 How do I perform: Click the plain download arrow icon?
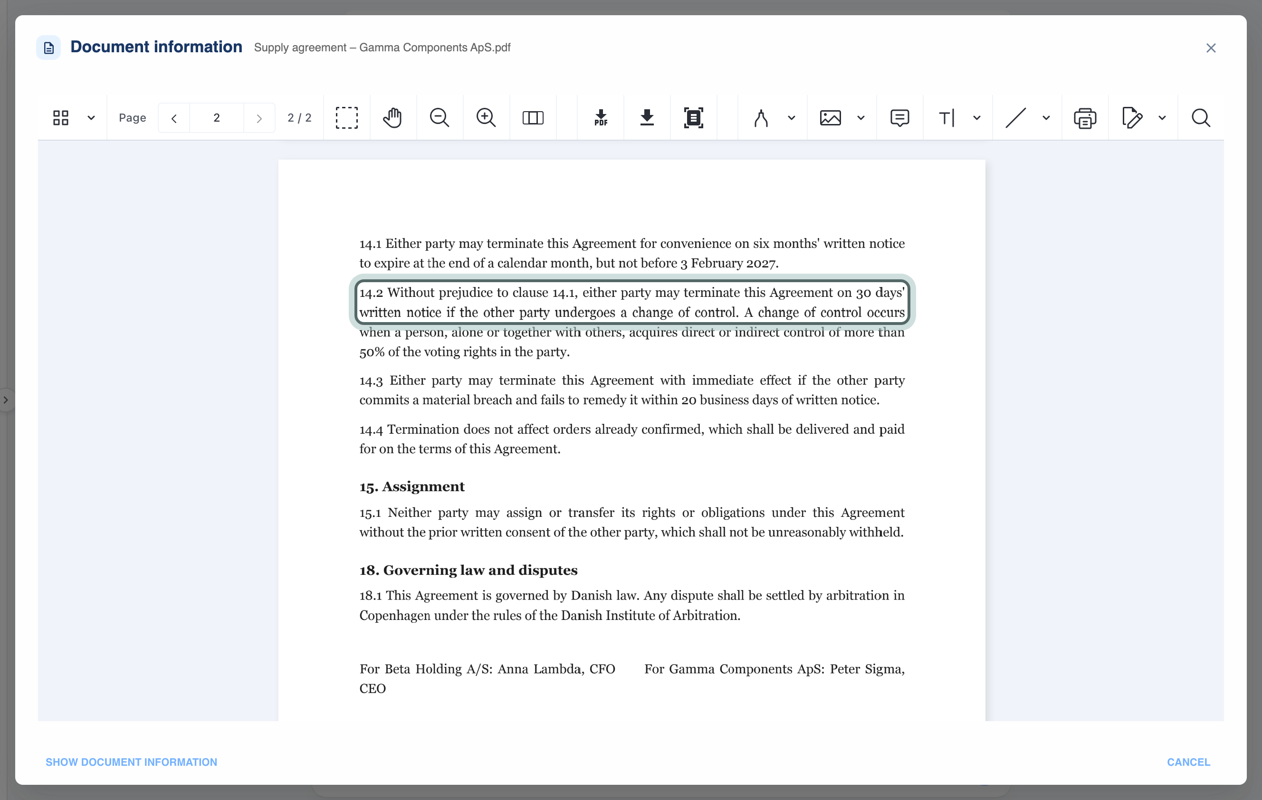[647, 118]
